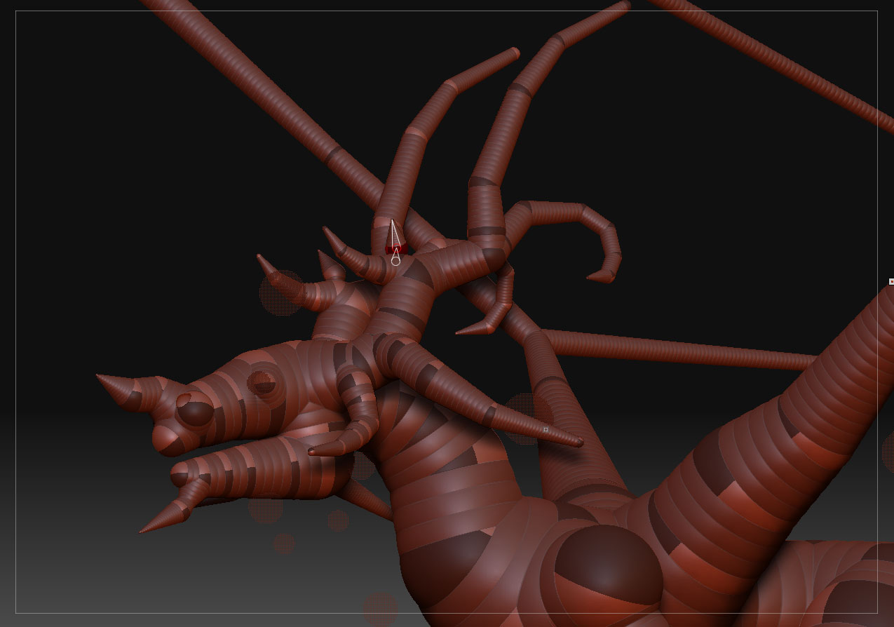Select the small white square marker on the pointed limb
Viewport: 894px width, 627px height.
point(546,429)
